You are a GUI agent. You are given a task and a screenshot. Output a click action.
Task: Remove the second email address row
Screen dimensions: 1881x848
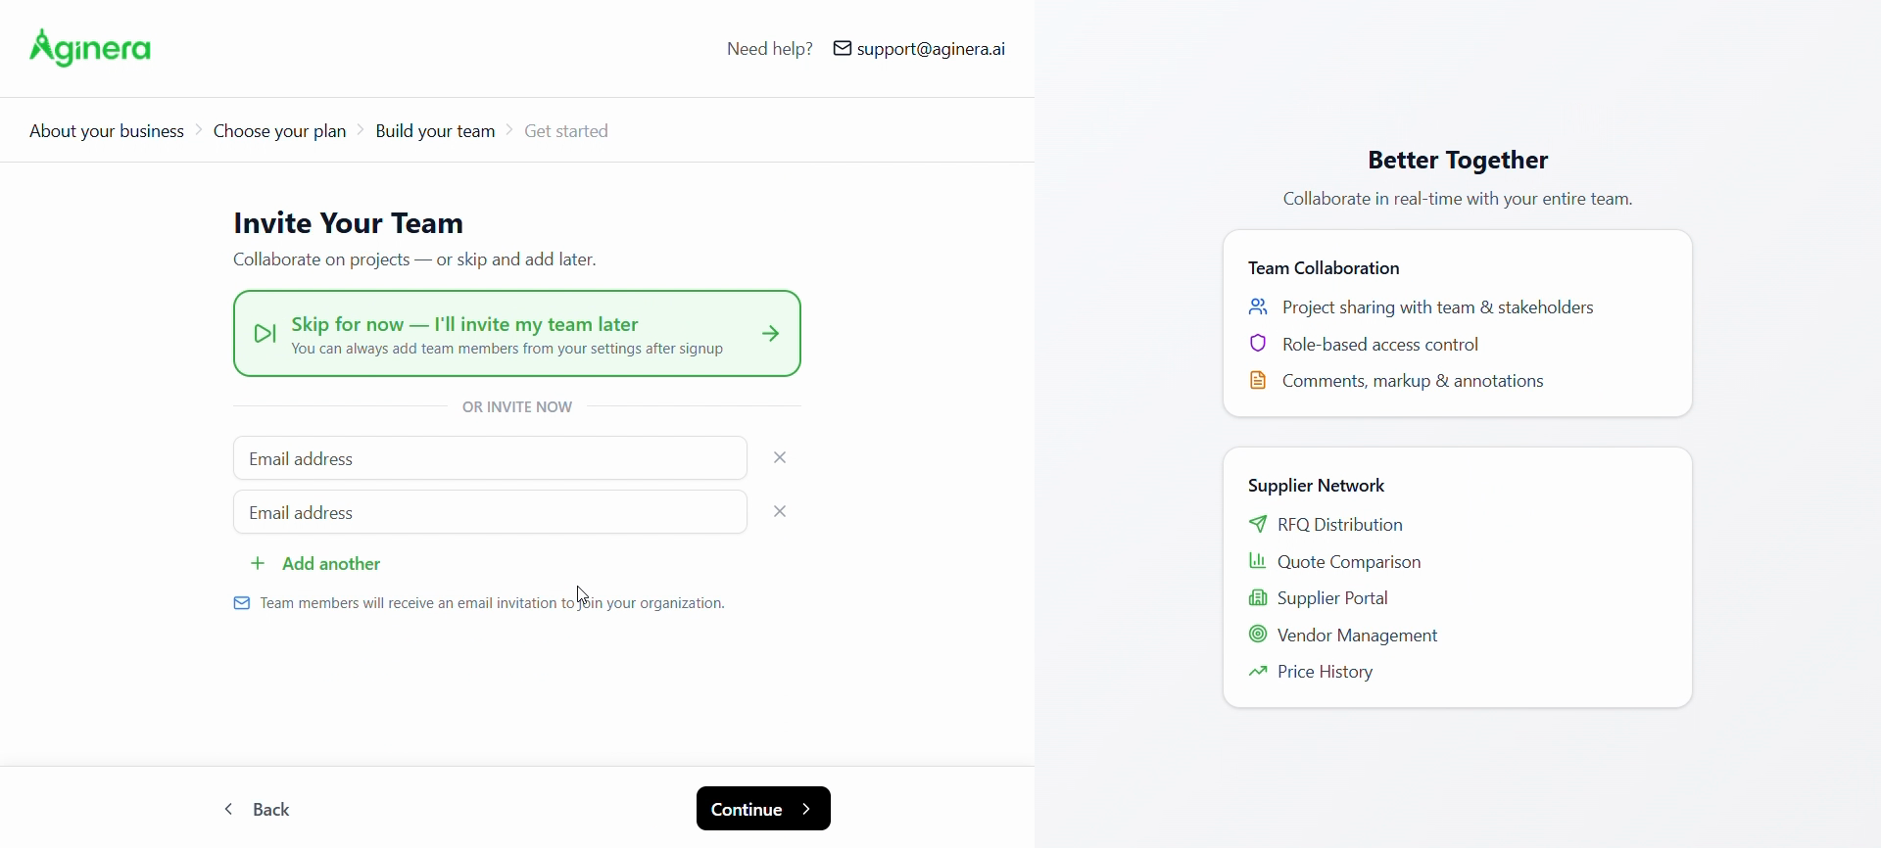781,512
